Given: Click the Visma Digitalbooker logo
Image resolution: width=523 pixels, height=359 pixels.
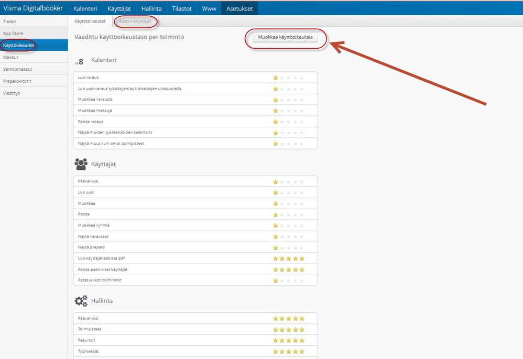Looking at the screenshot, I should click(33, 8).
